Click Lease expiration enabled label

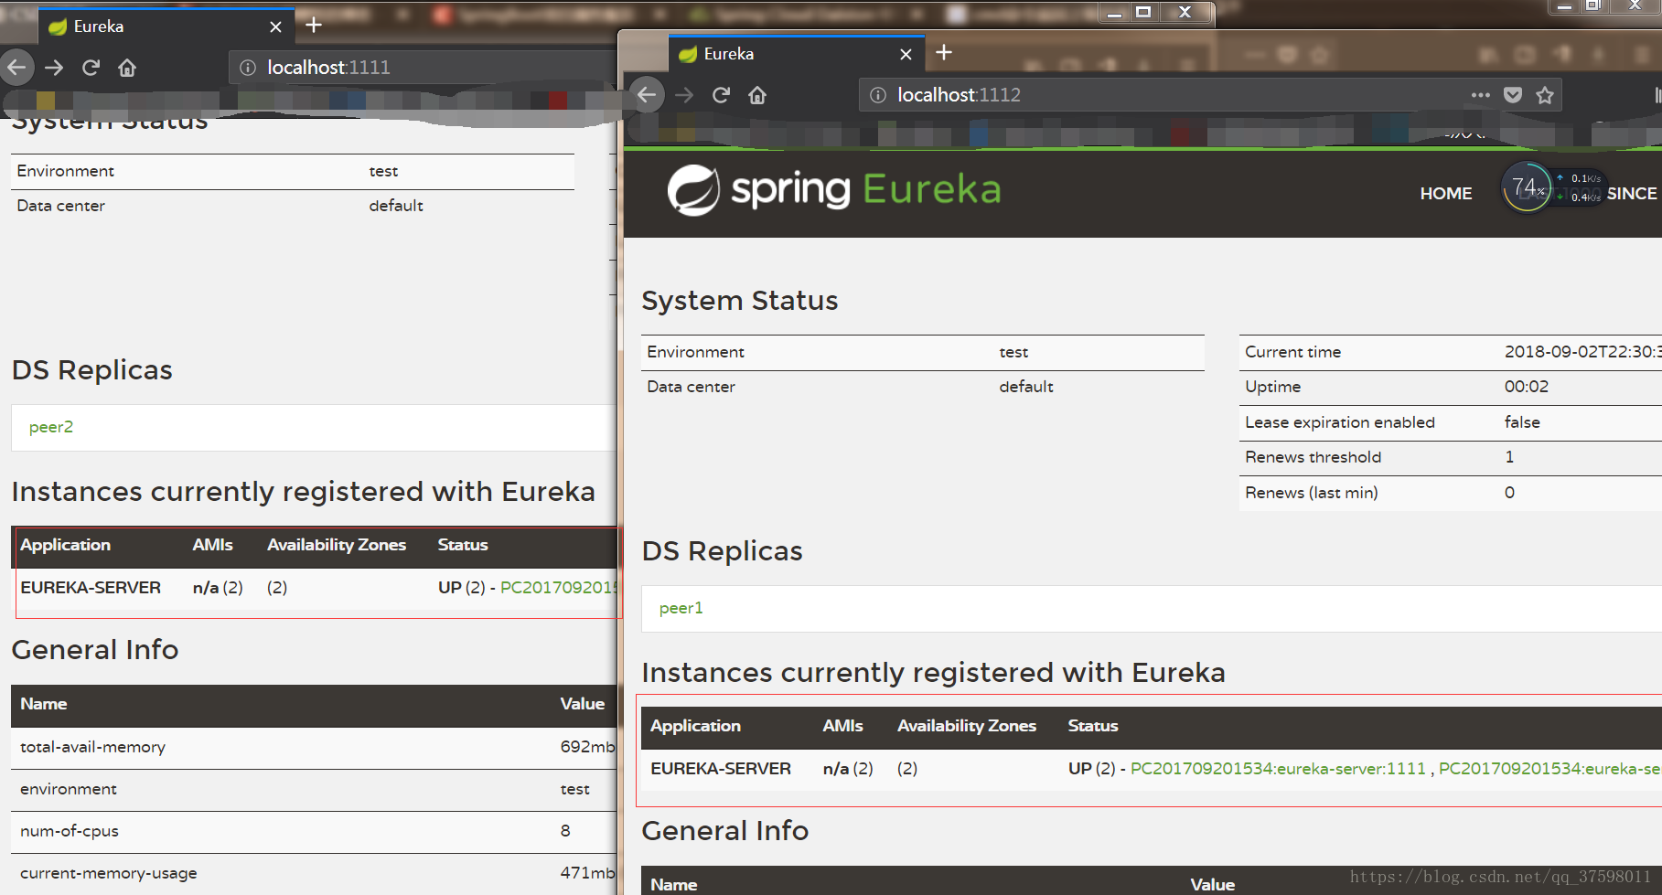pyautogui.click(x=1340, y=422)
